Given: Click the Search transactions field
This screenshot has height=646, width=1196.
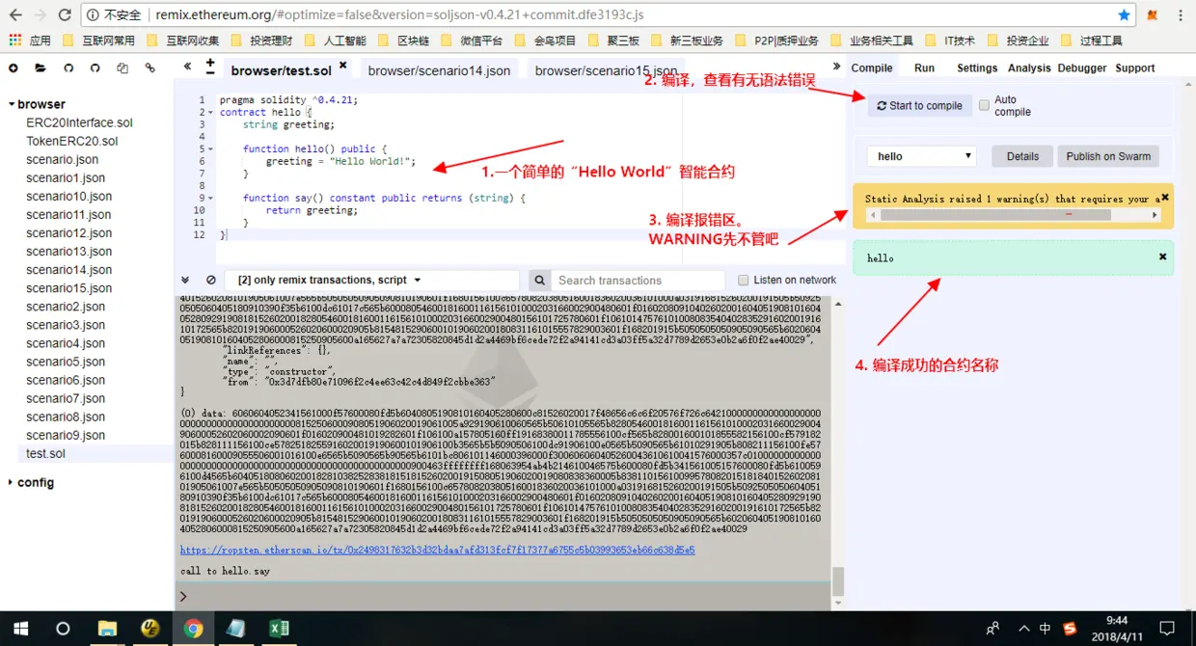Looking at the screenshot, I should [639, 281].
